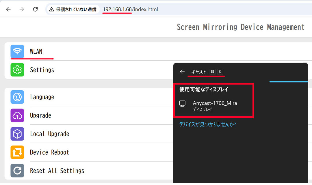This screenshot has width=312, height=185.
Task: Connect to Anycast-1706_Mira display
Action: coord(215,103)
